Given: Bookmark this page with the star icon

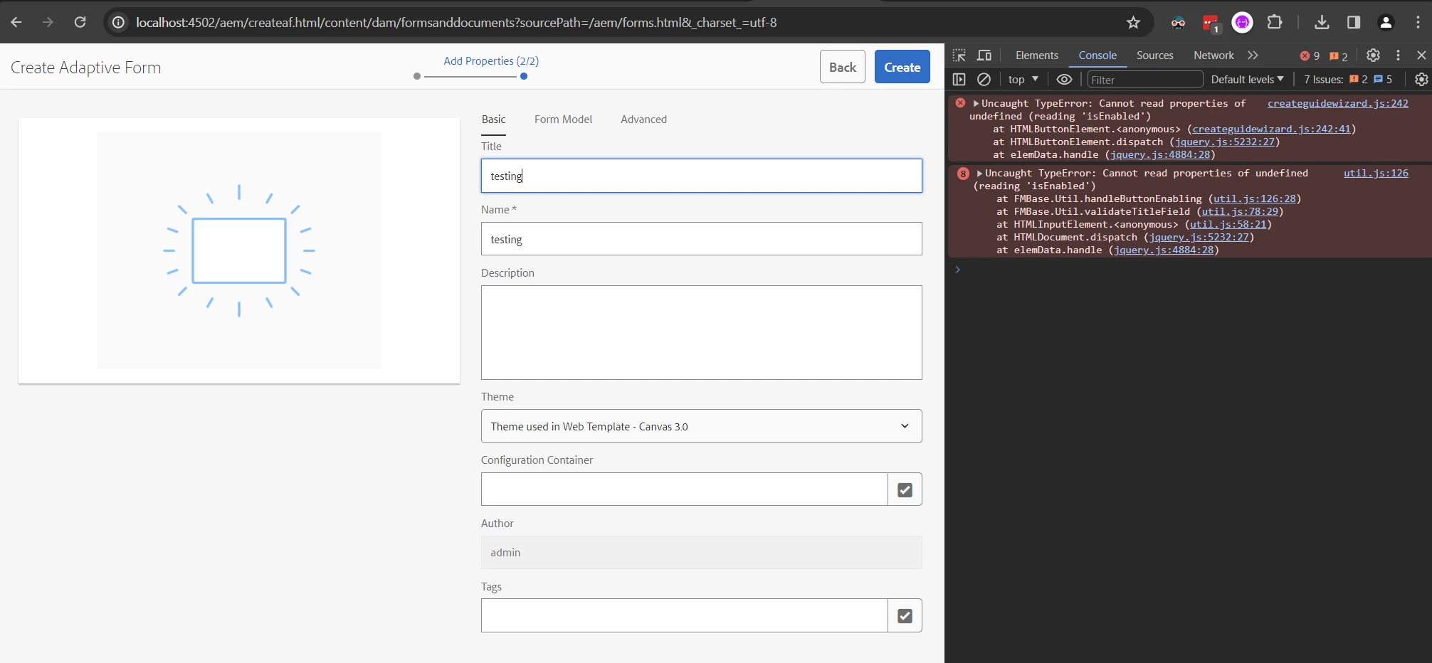Looking at the screenshot, I should click(1133, 23).
